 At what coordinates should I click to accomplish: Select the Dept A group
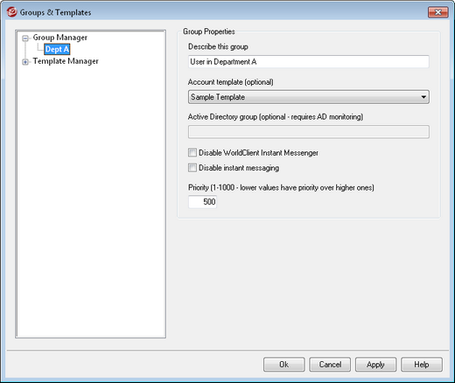click(57, 49)
